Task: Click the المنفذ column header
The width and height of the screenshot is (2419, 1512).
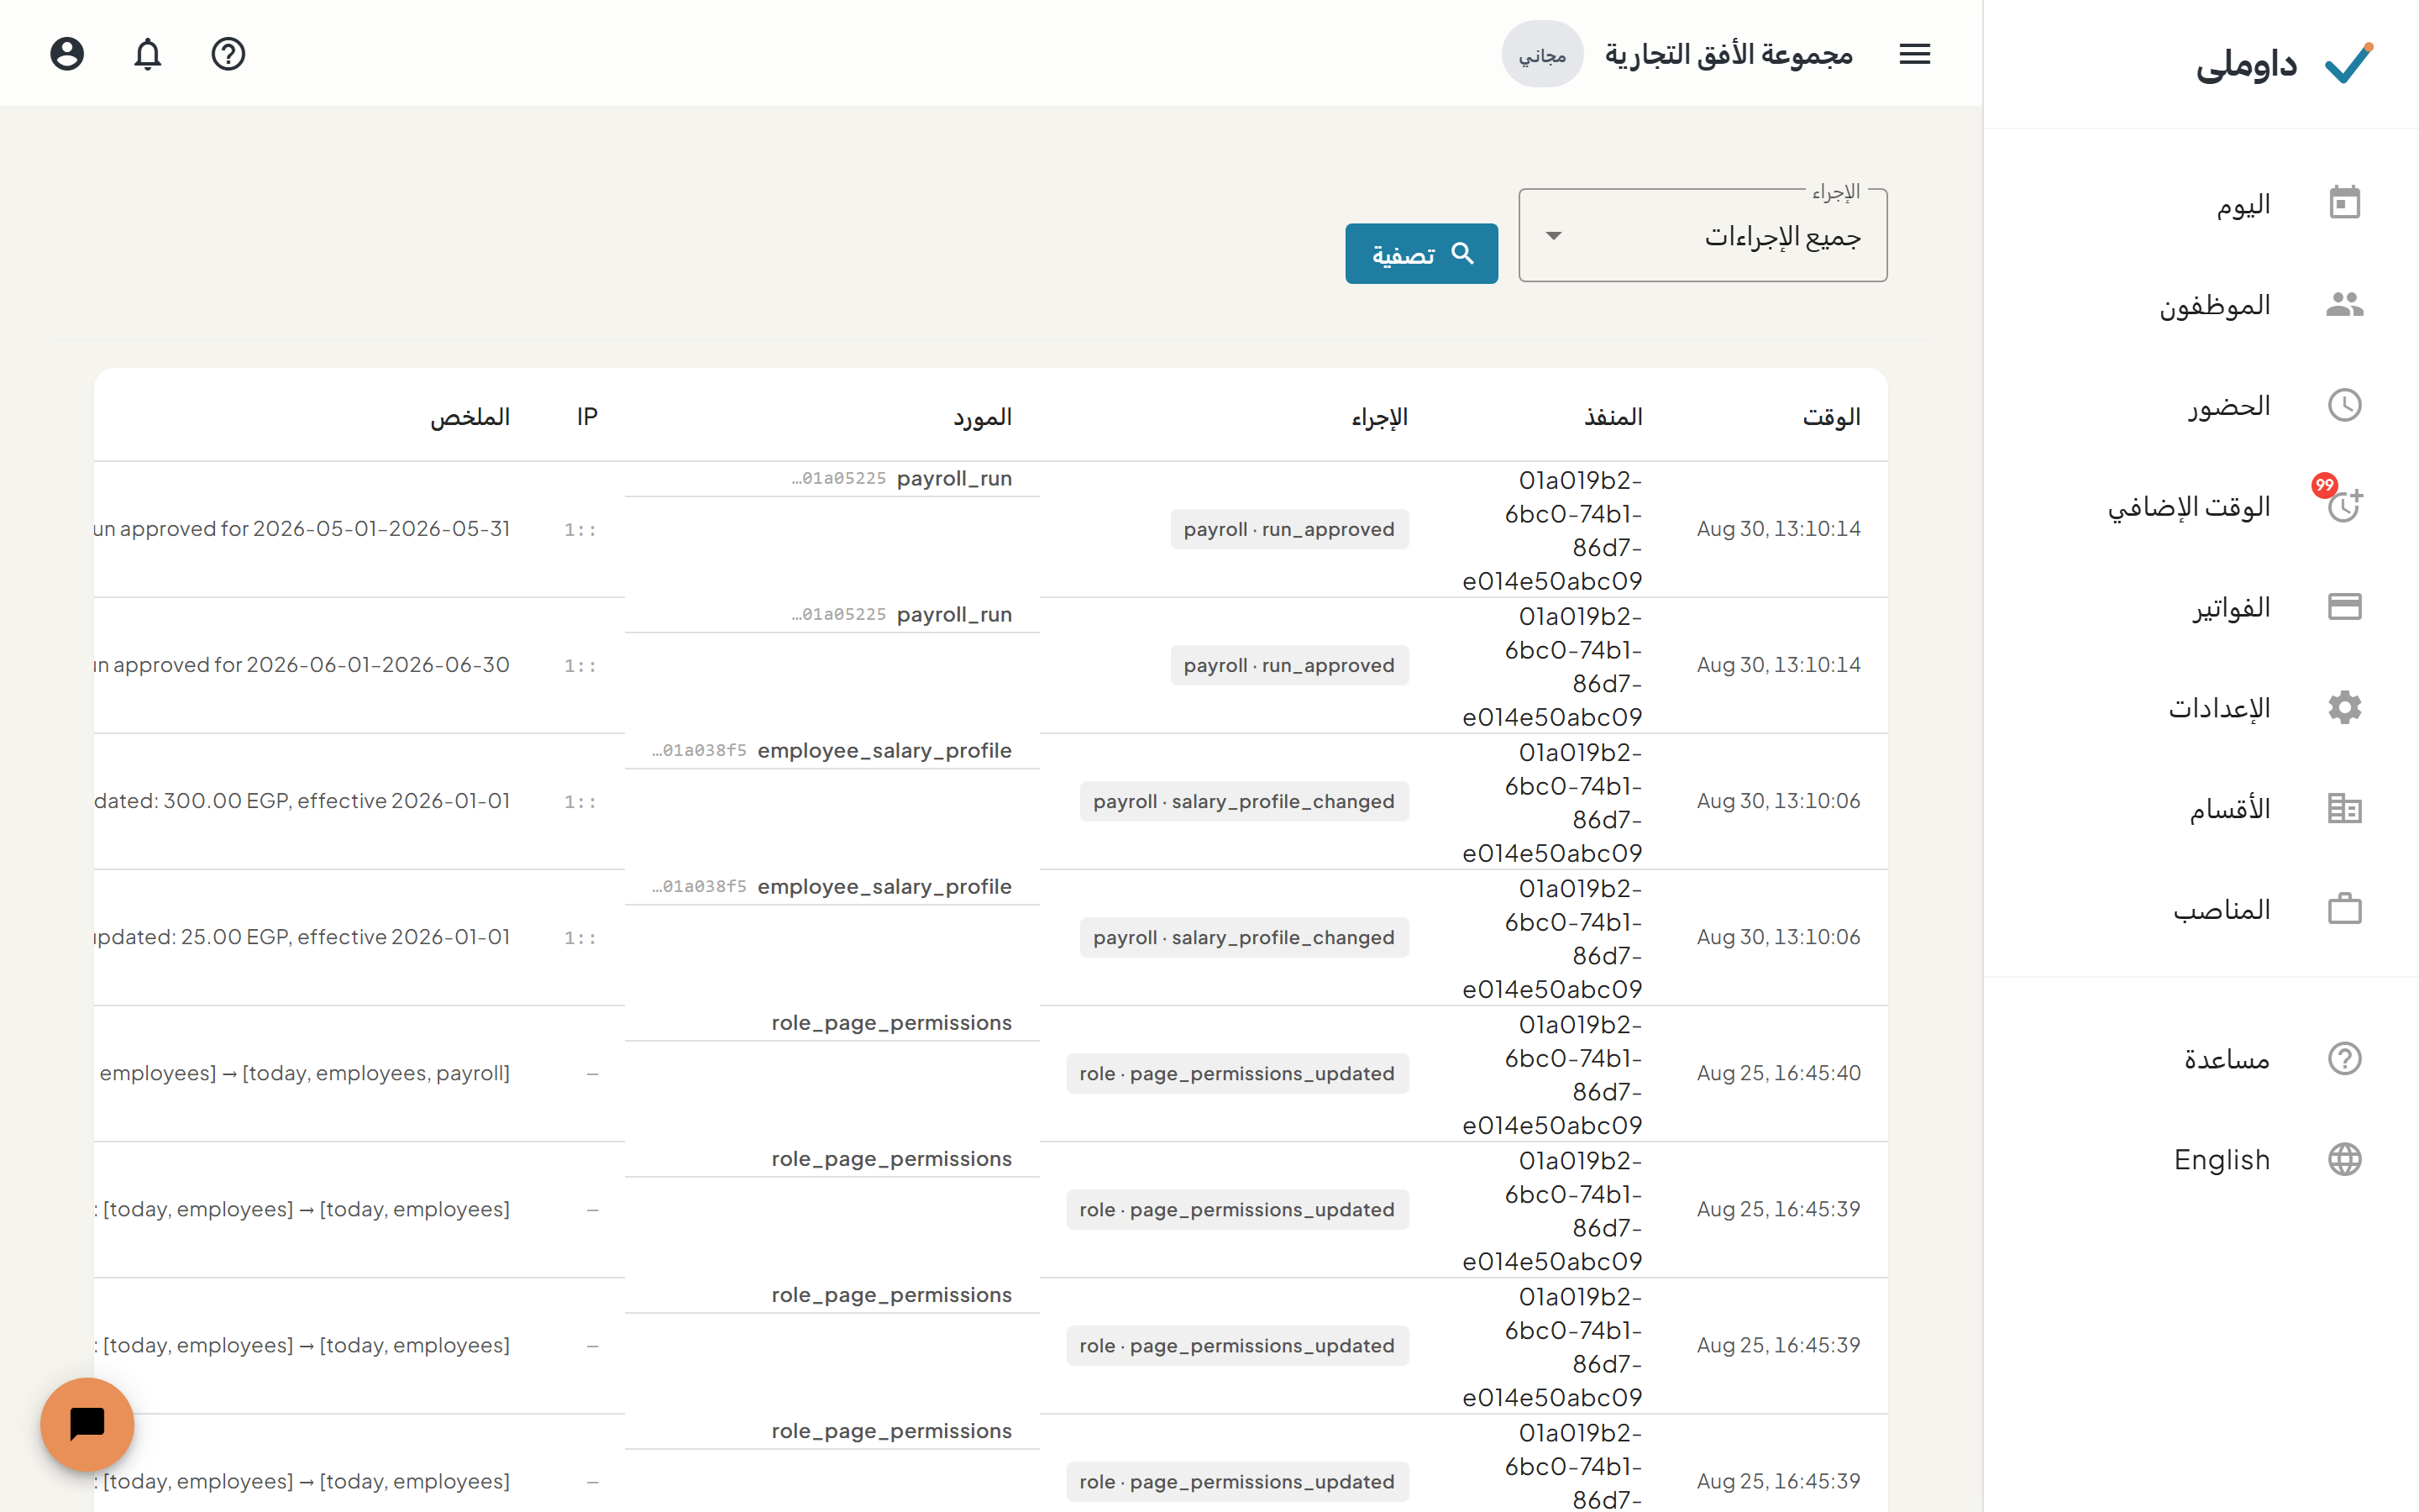Action: (1613, 416)
